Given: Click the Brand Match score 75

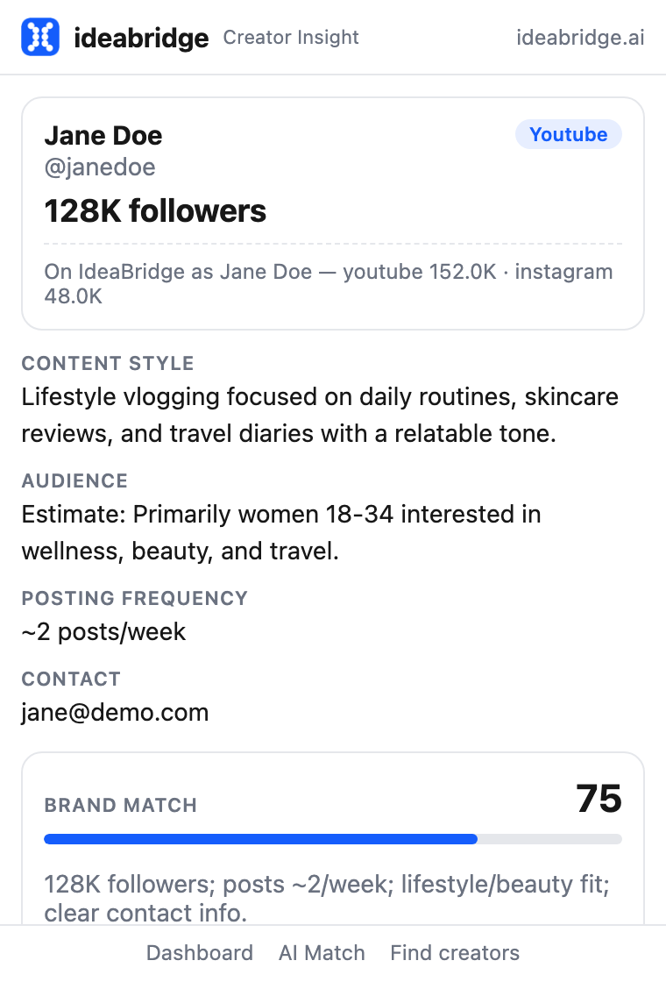Looking at the screenshot, I should coord(599,799).
